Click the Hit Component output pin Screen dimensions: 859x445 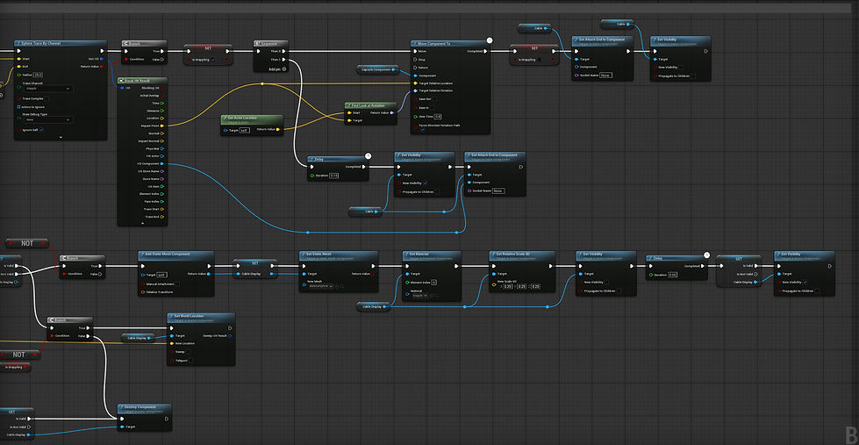coord(162,163)
